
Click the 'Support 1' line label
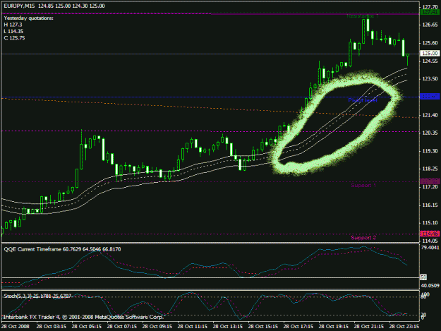(363, 186)
